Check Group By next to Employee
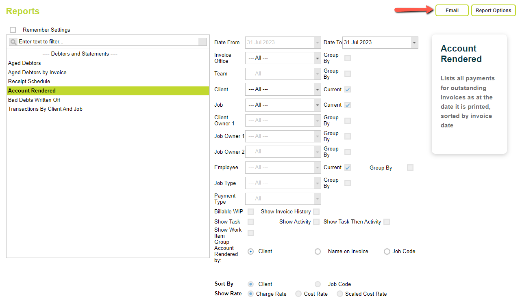This screenshot has height=301, width=520. click(x=410, y=167)
